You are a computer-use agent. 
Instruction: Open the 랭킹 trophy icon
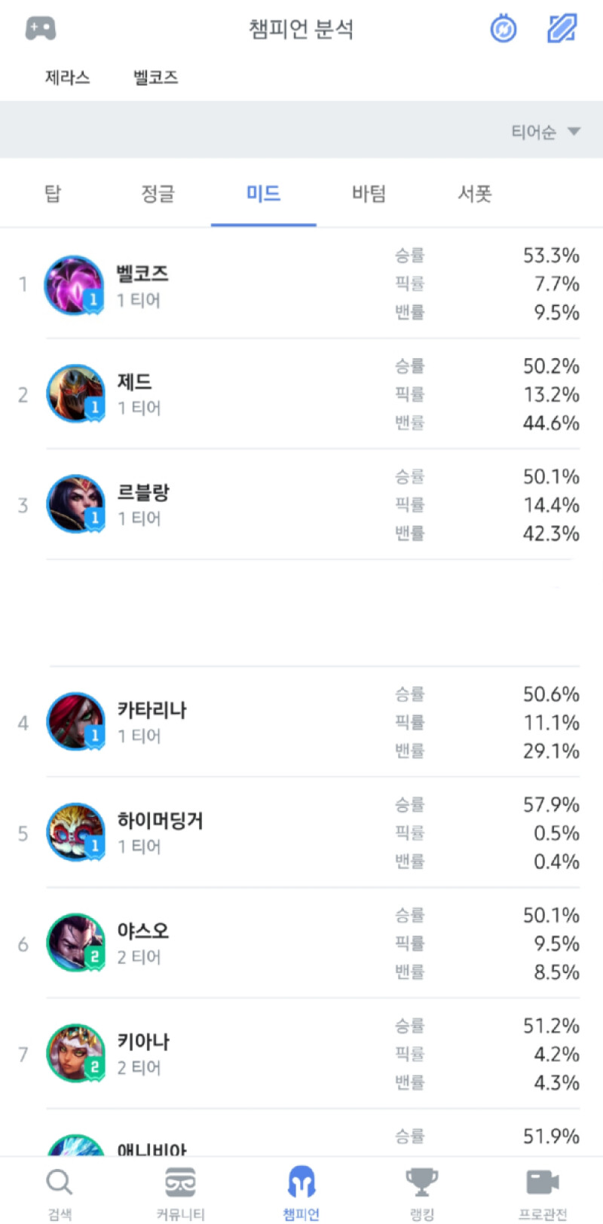coord(422,1183)
